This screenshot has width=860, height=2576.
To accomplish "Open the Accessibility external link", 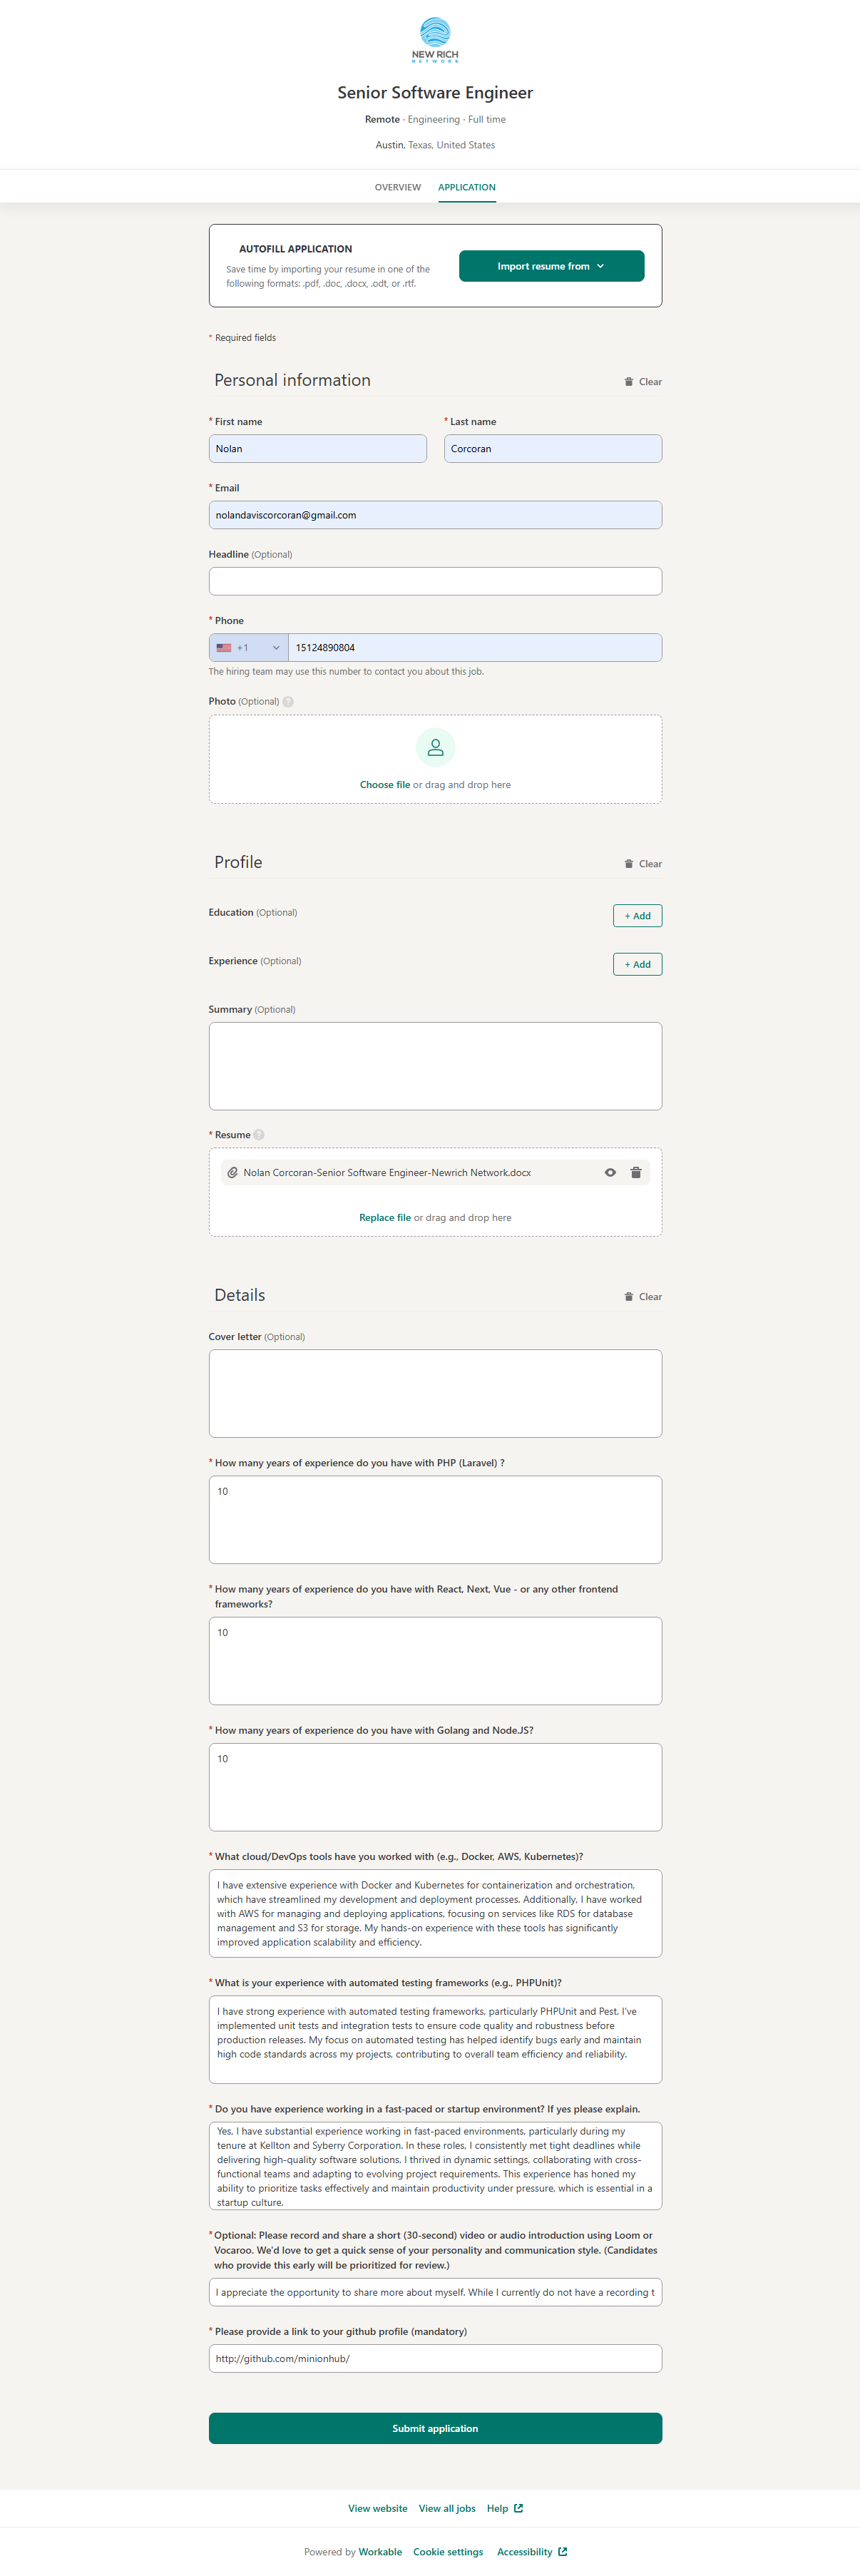I will click(531, 2552).
